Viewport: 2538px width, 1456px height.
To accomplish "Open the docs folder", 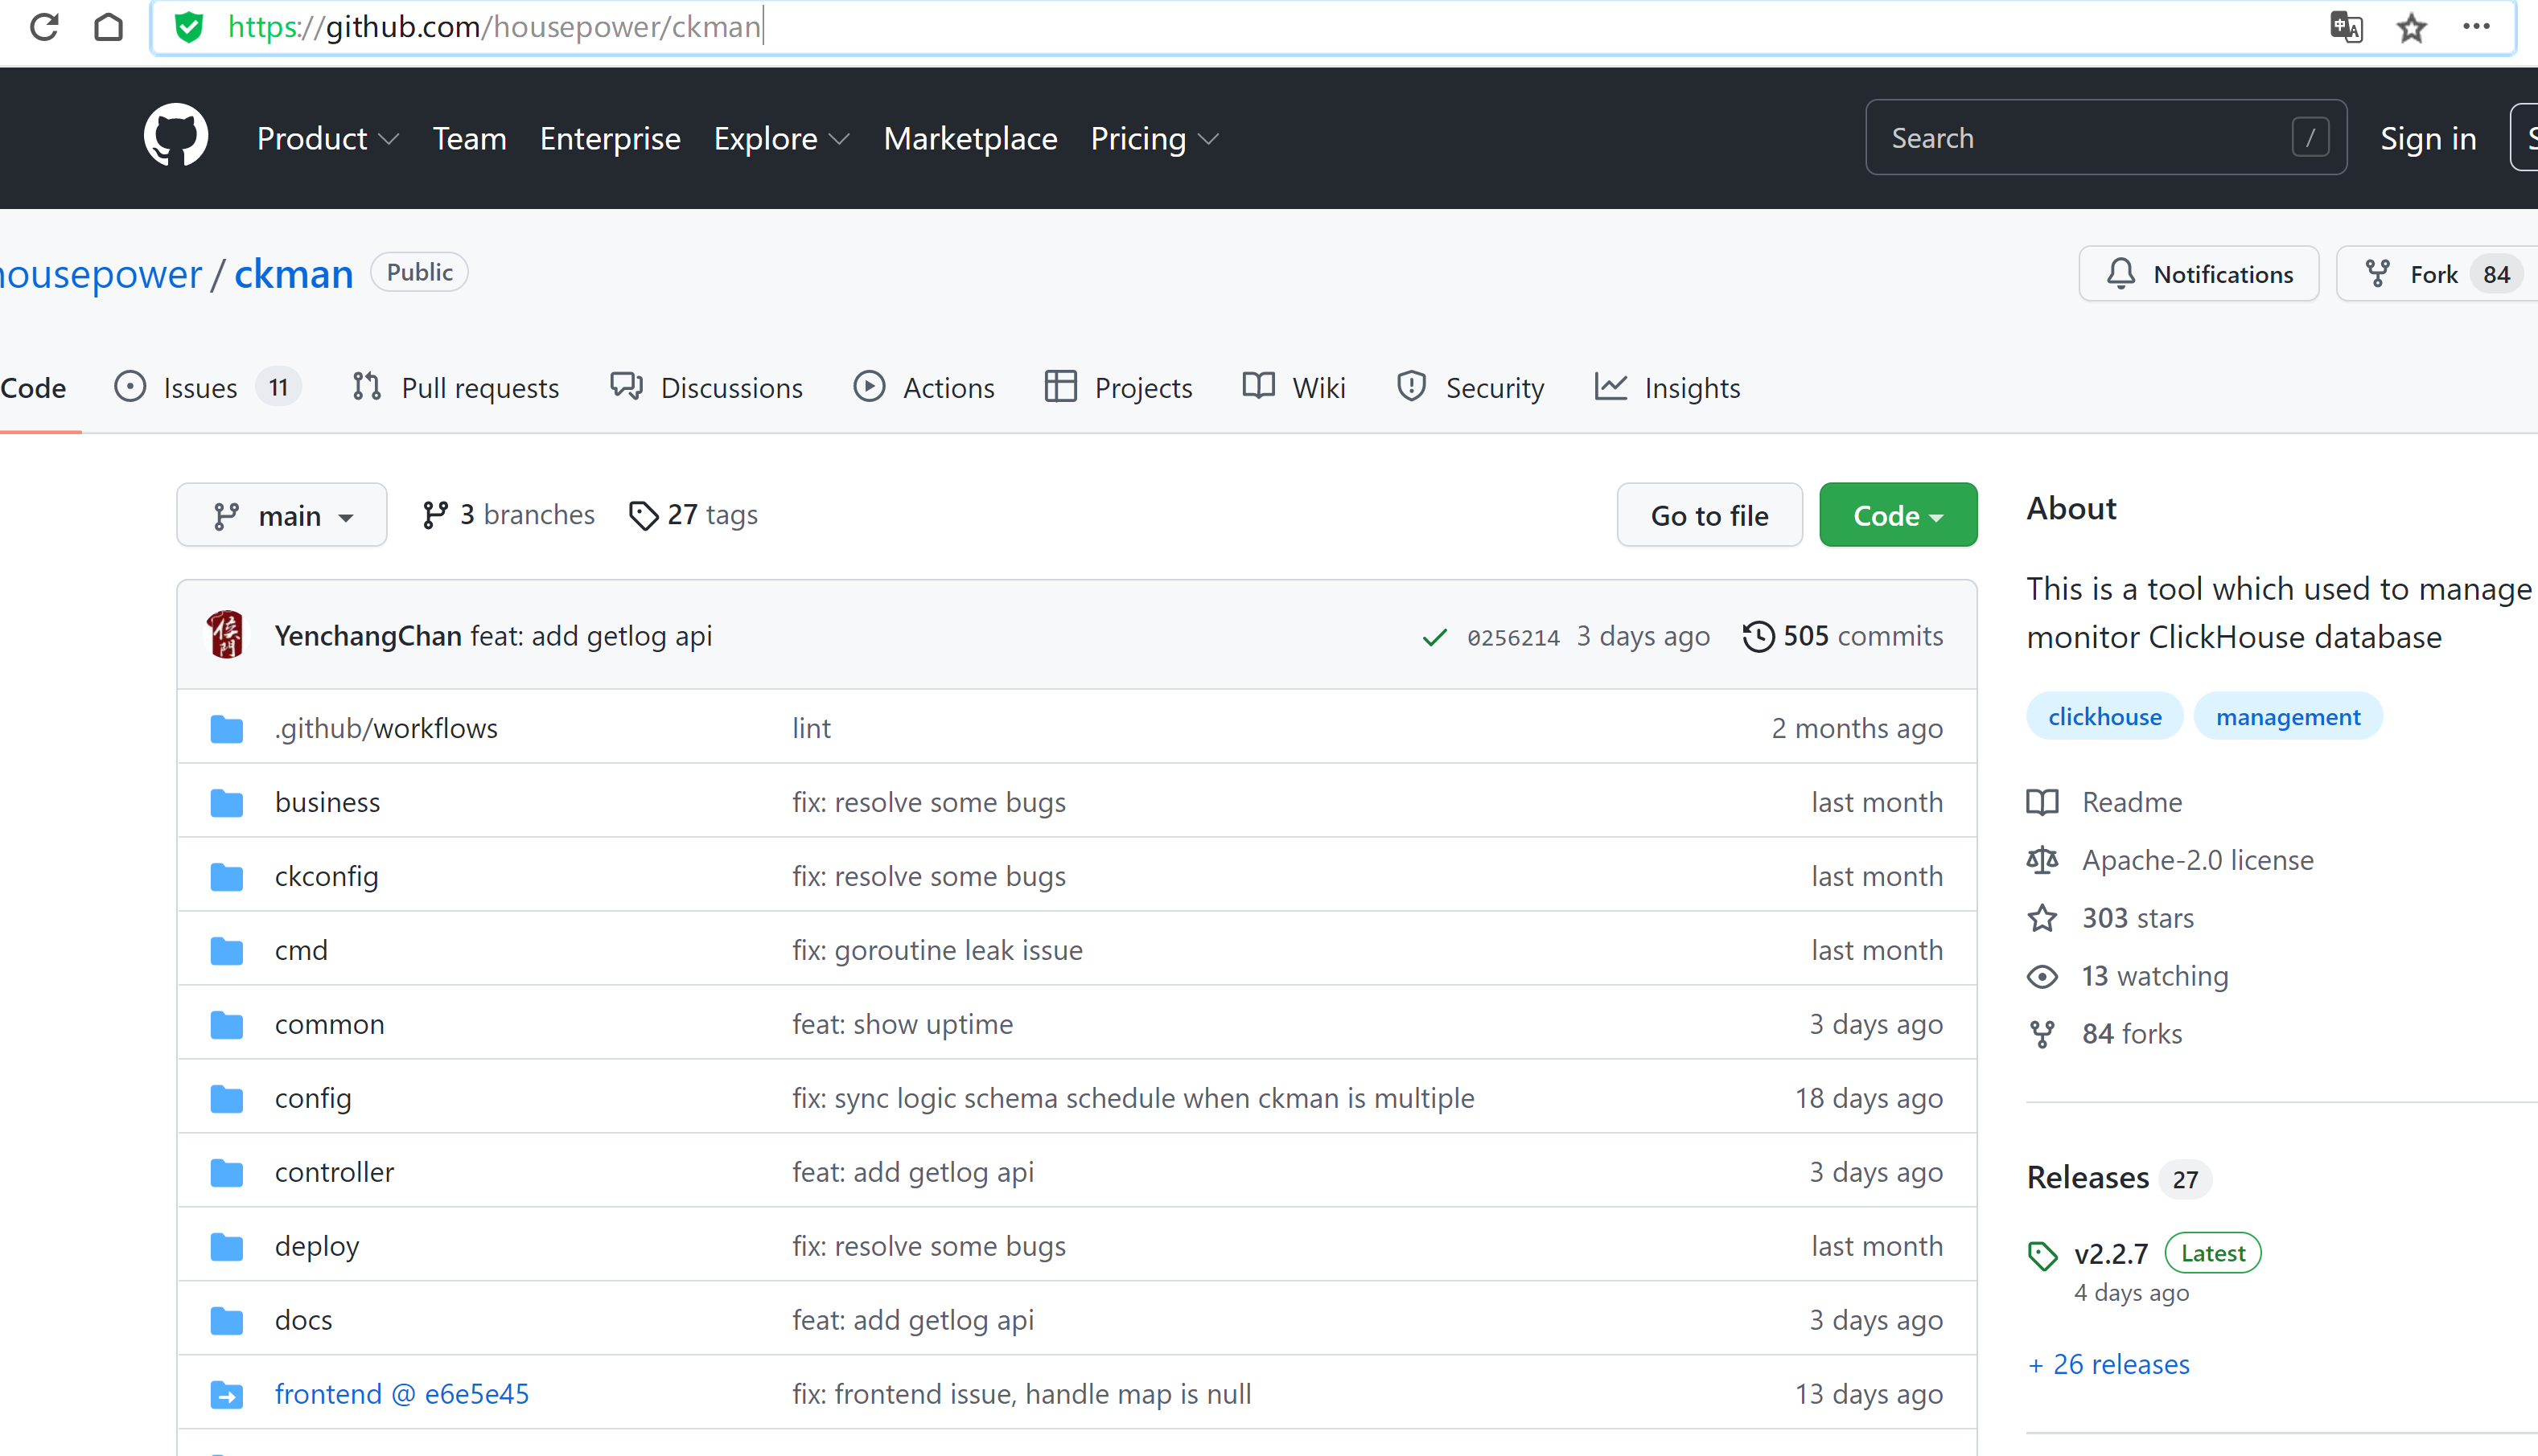I will [303, 1321].
